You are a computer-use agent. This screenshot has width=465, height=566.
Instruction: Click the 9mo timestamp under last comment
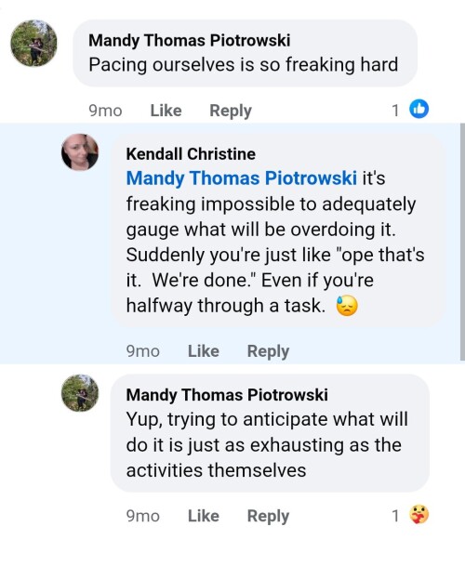point(142,516)
